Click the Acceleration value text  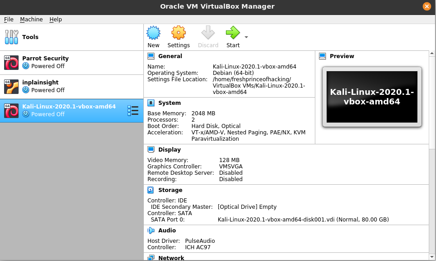click(248, 136)
